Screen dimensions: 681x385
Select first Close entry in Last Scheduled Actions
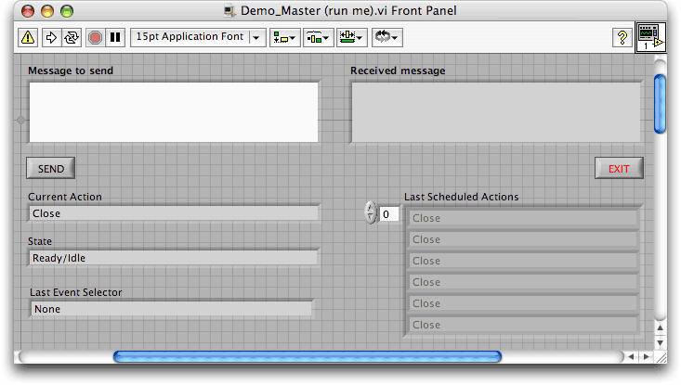(x=522, y=218)
